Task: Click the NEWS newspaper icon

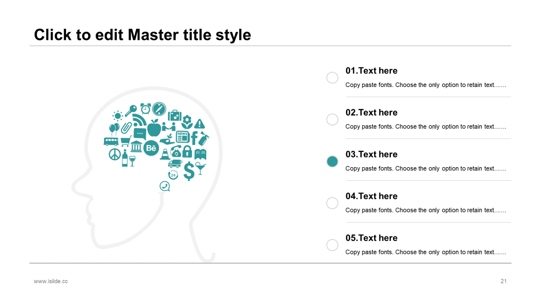Action: pyautogui.click(x=183, y=137)
